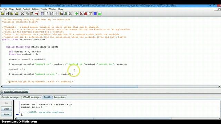Click 'public class VariablesConstants4' declaration
The height and width of the screenshot is (124, 221).
point(23,39)
